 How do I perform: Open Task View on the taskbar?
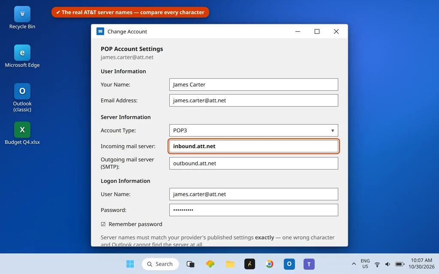[190, 264]
